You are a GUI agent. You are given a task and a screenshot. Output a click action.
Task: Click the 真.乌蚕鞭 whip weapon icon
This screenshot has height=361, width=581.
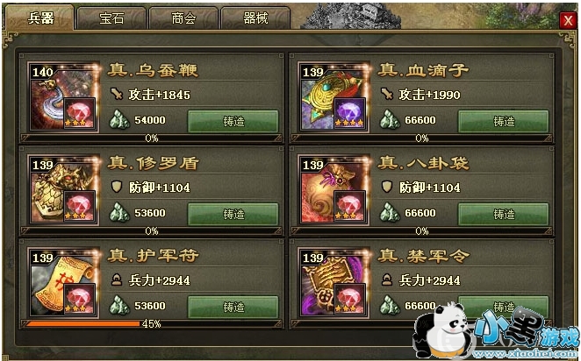(x=64, y=97)
